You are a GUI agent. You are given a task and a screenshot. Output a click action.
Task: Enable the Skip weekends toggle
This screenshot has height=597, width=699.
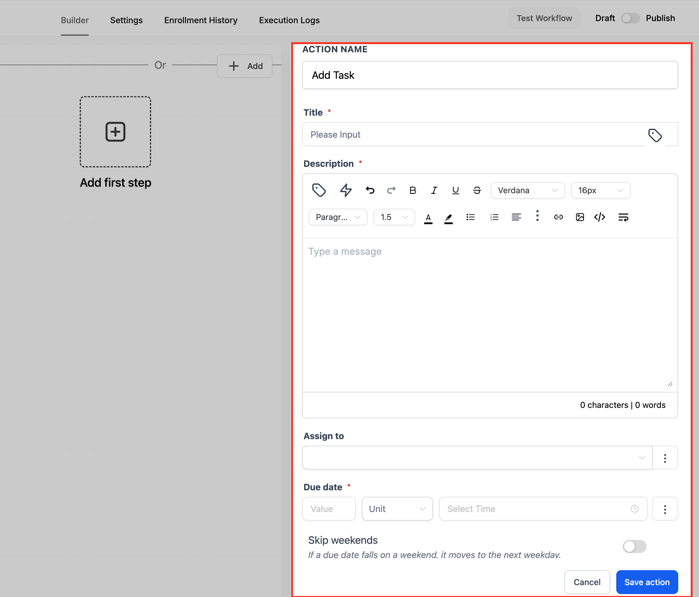[634, 546]
